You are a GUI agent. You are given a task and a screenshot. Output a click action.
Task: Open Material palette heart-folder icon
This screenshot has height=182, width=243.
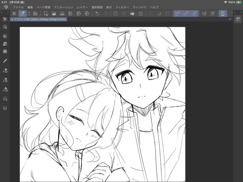5,19
